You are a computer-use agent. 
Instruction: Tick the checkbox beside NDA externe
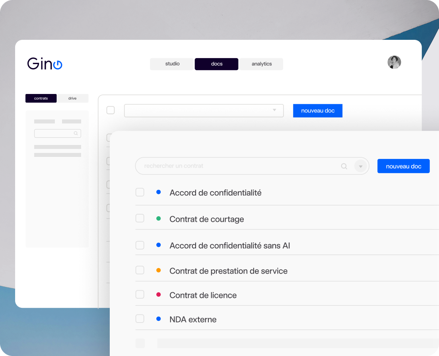pos(140,319)
